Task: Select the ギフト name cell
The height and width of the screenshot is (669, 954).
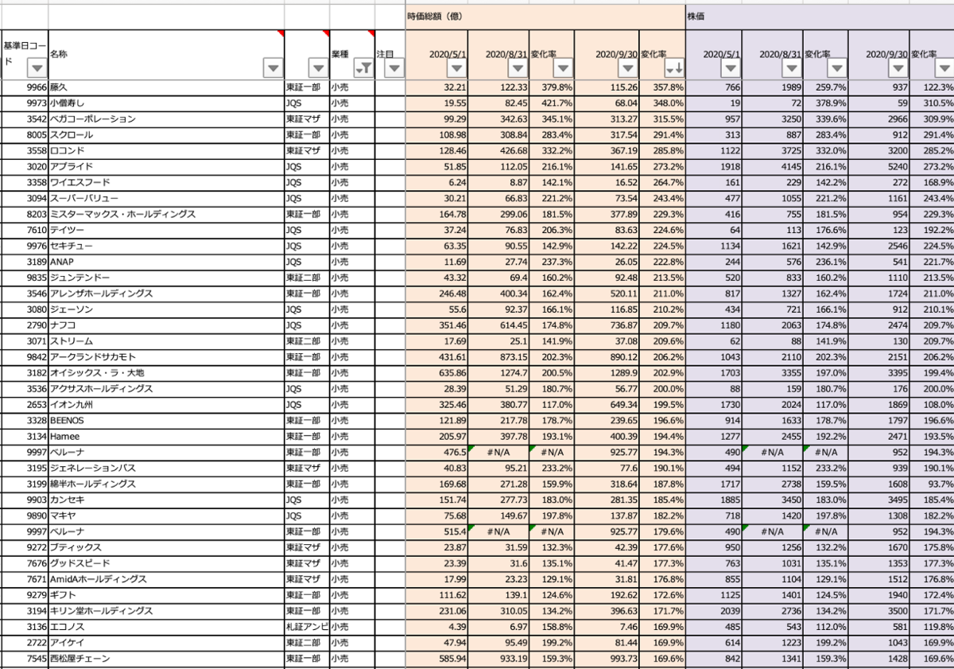Action: click(166, 596)
